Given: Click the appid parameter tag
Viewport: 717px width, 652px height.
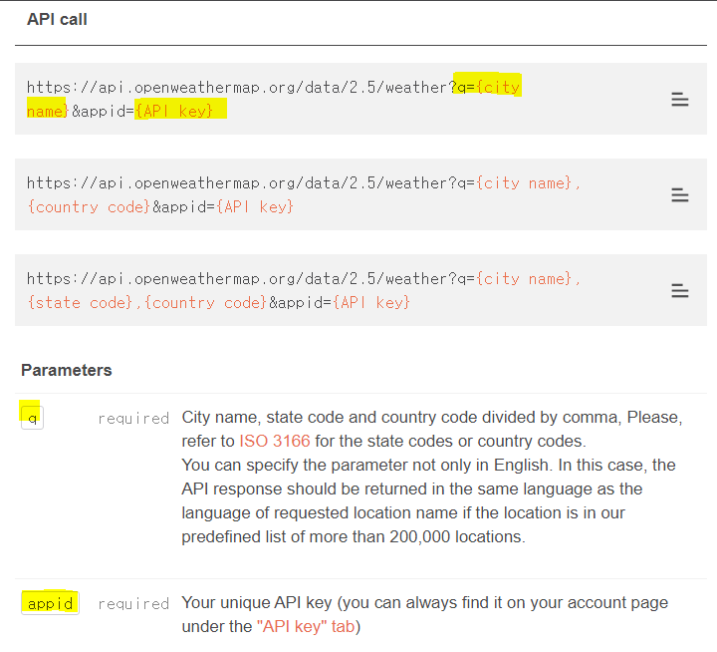Looking at the screenshot, I should point(51,603).
